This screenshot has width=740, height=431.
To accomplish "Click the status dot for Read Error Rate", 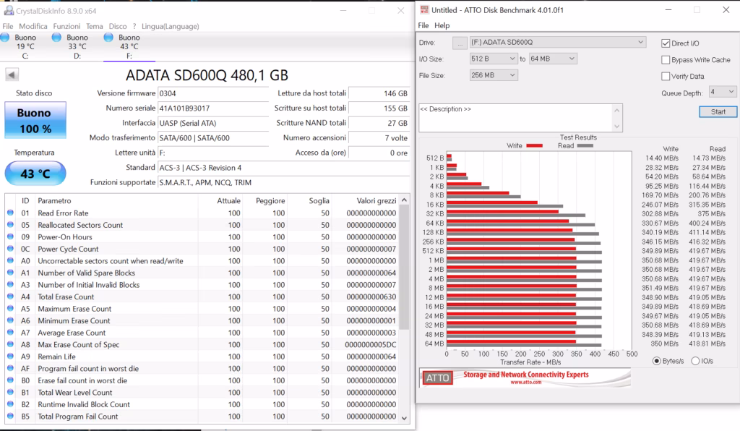I will [x=10, y=213].
